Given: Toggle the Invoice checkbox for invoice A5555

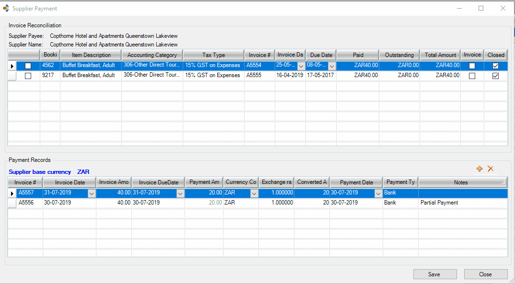Looking at the screenshot, I should click(x=472, y=76).
